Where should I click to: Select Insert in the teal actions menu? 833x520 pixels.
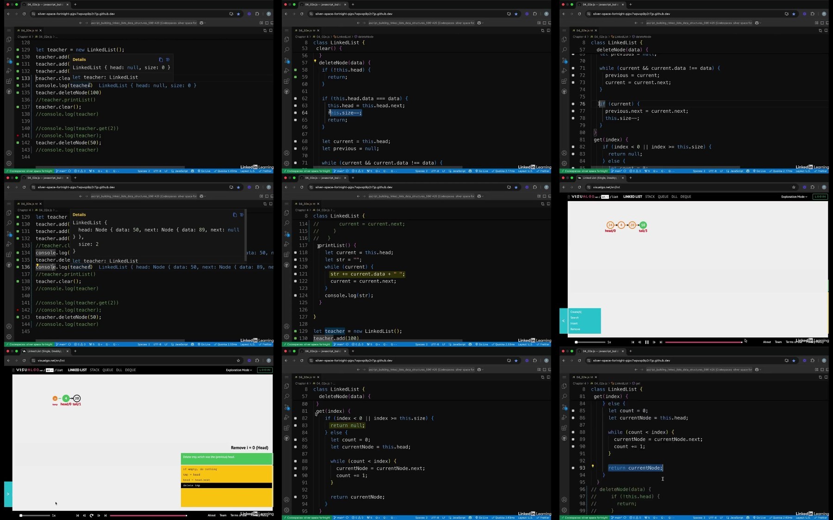[574, 324]
